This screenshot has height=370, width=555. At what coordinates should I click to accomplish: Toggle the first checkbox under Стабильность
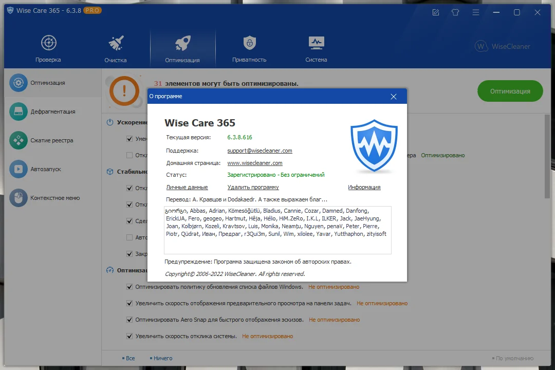click(129, 188)
